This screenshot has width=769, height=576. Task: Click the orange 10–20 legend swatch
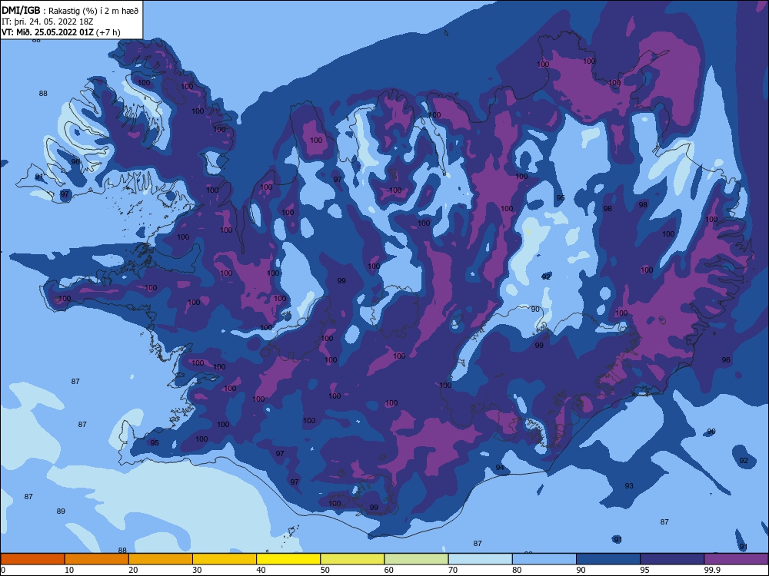point(97,559)
